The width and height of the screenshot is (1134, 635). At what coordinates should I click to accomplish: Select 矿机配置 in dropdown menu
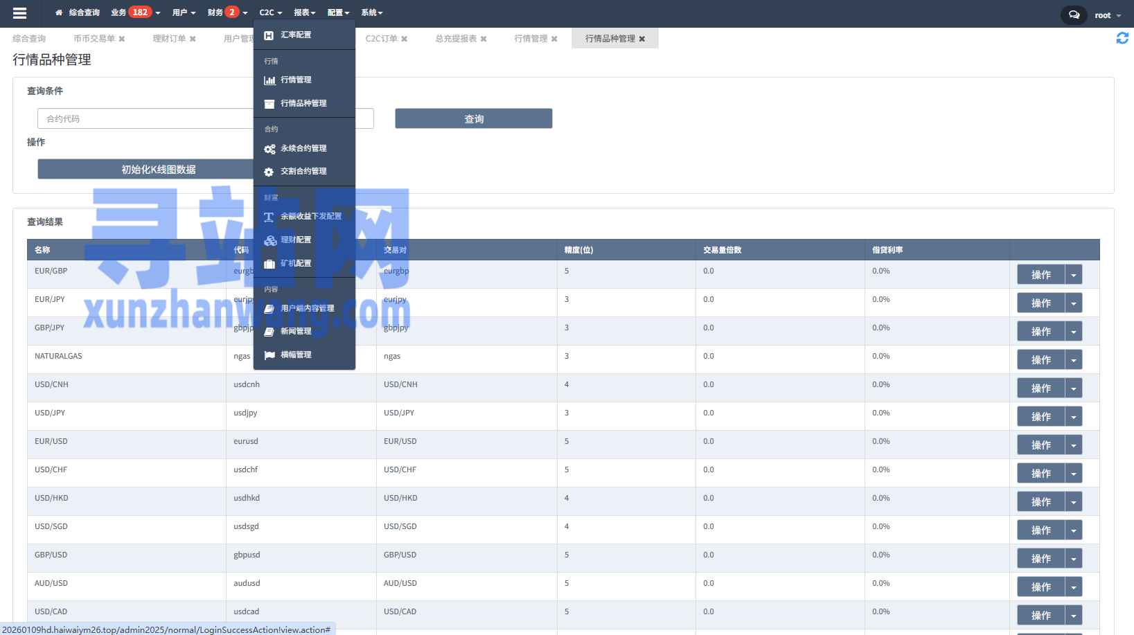[296, 263]
